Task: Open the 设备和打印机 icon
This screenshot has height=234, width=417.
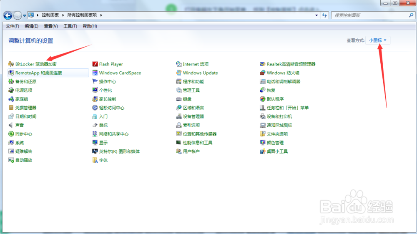Action: point(262,116)
